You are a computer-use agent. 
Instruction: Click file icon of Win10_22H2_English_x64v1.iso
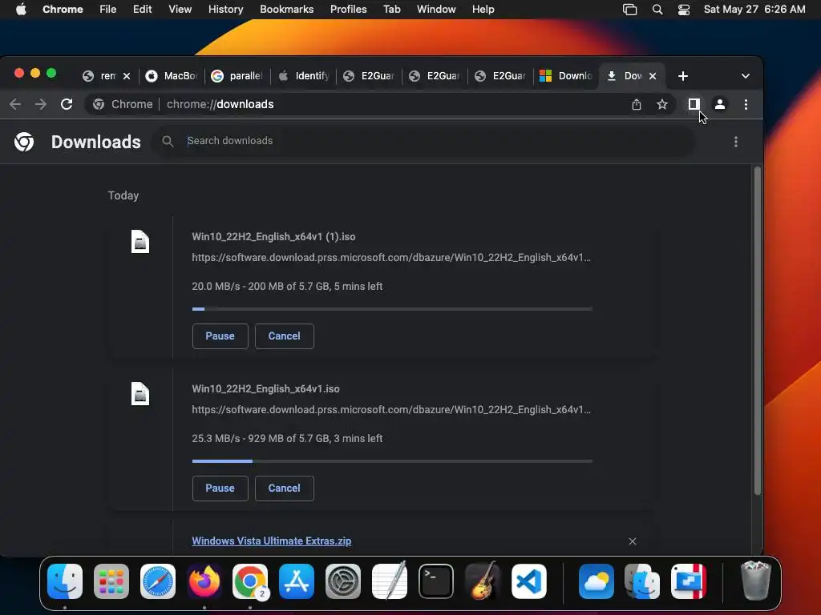coord(140,394)
